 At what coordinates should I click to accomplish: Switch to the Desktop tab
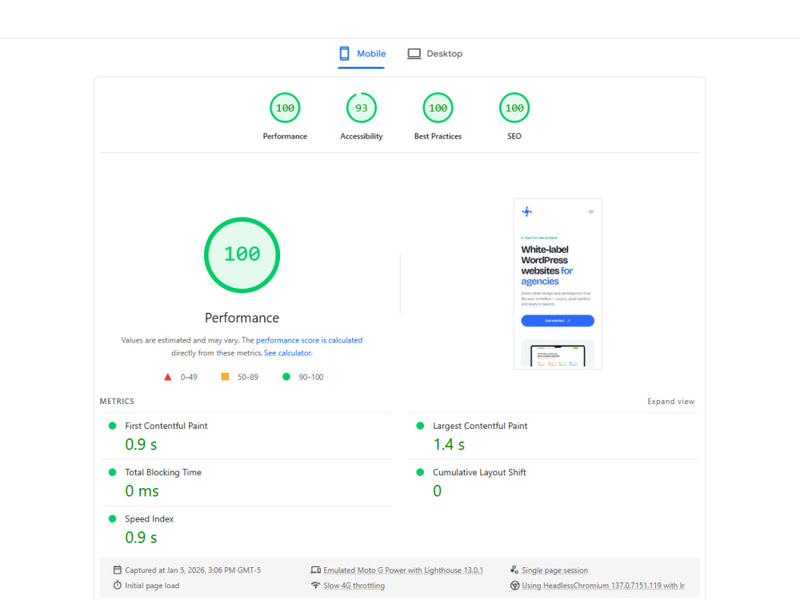pos(434,54)
